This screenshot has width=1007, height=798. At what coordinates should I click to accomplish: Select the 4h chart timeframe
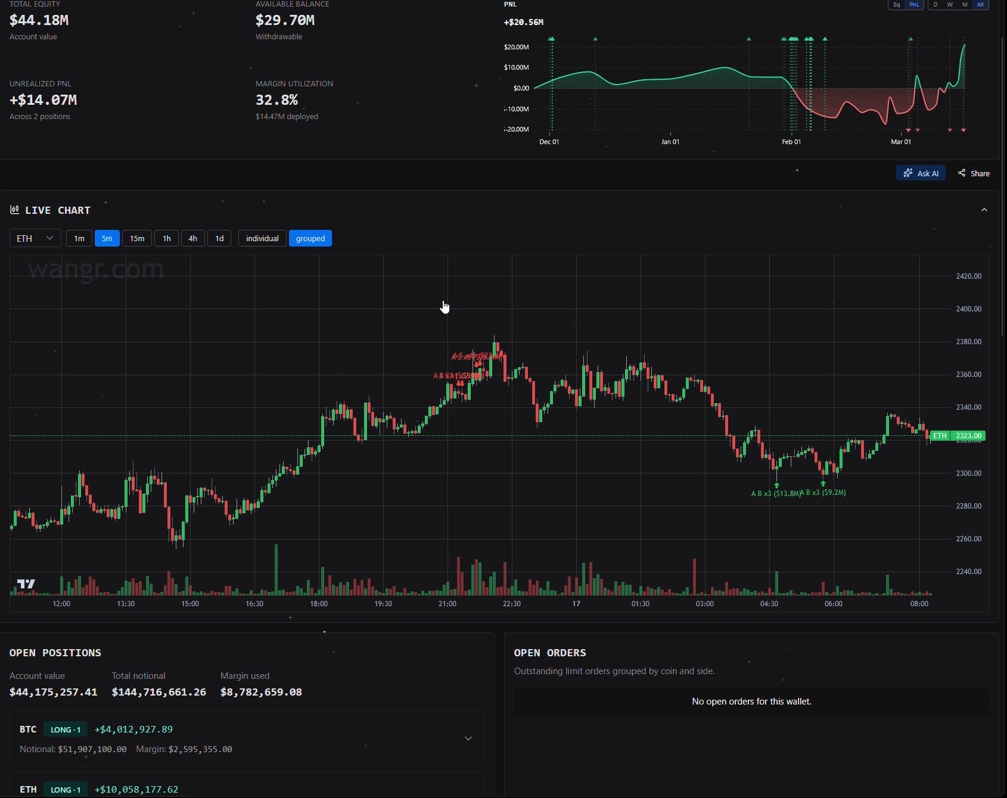[x=192, y=238]
